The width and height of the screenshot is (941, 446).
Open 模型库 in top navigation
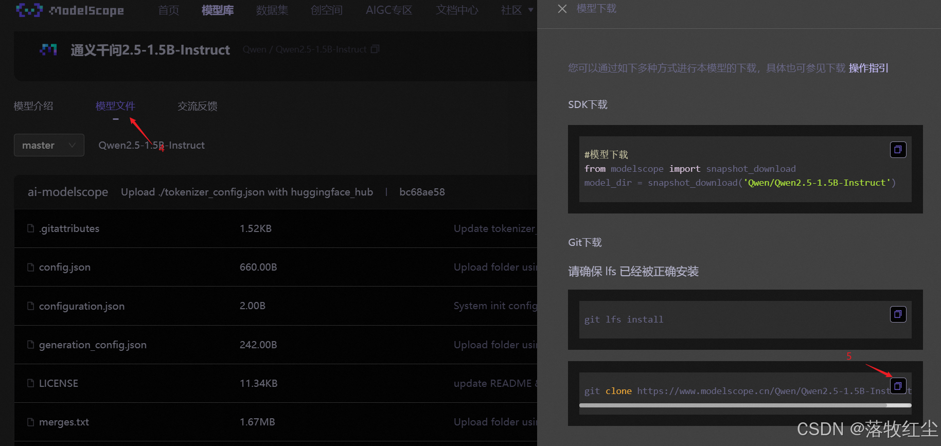[x=218, y=10]
